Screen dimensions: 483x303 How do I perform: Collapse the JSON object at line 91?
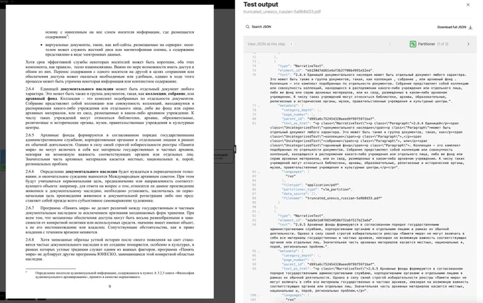pos(259,211)
